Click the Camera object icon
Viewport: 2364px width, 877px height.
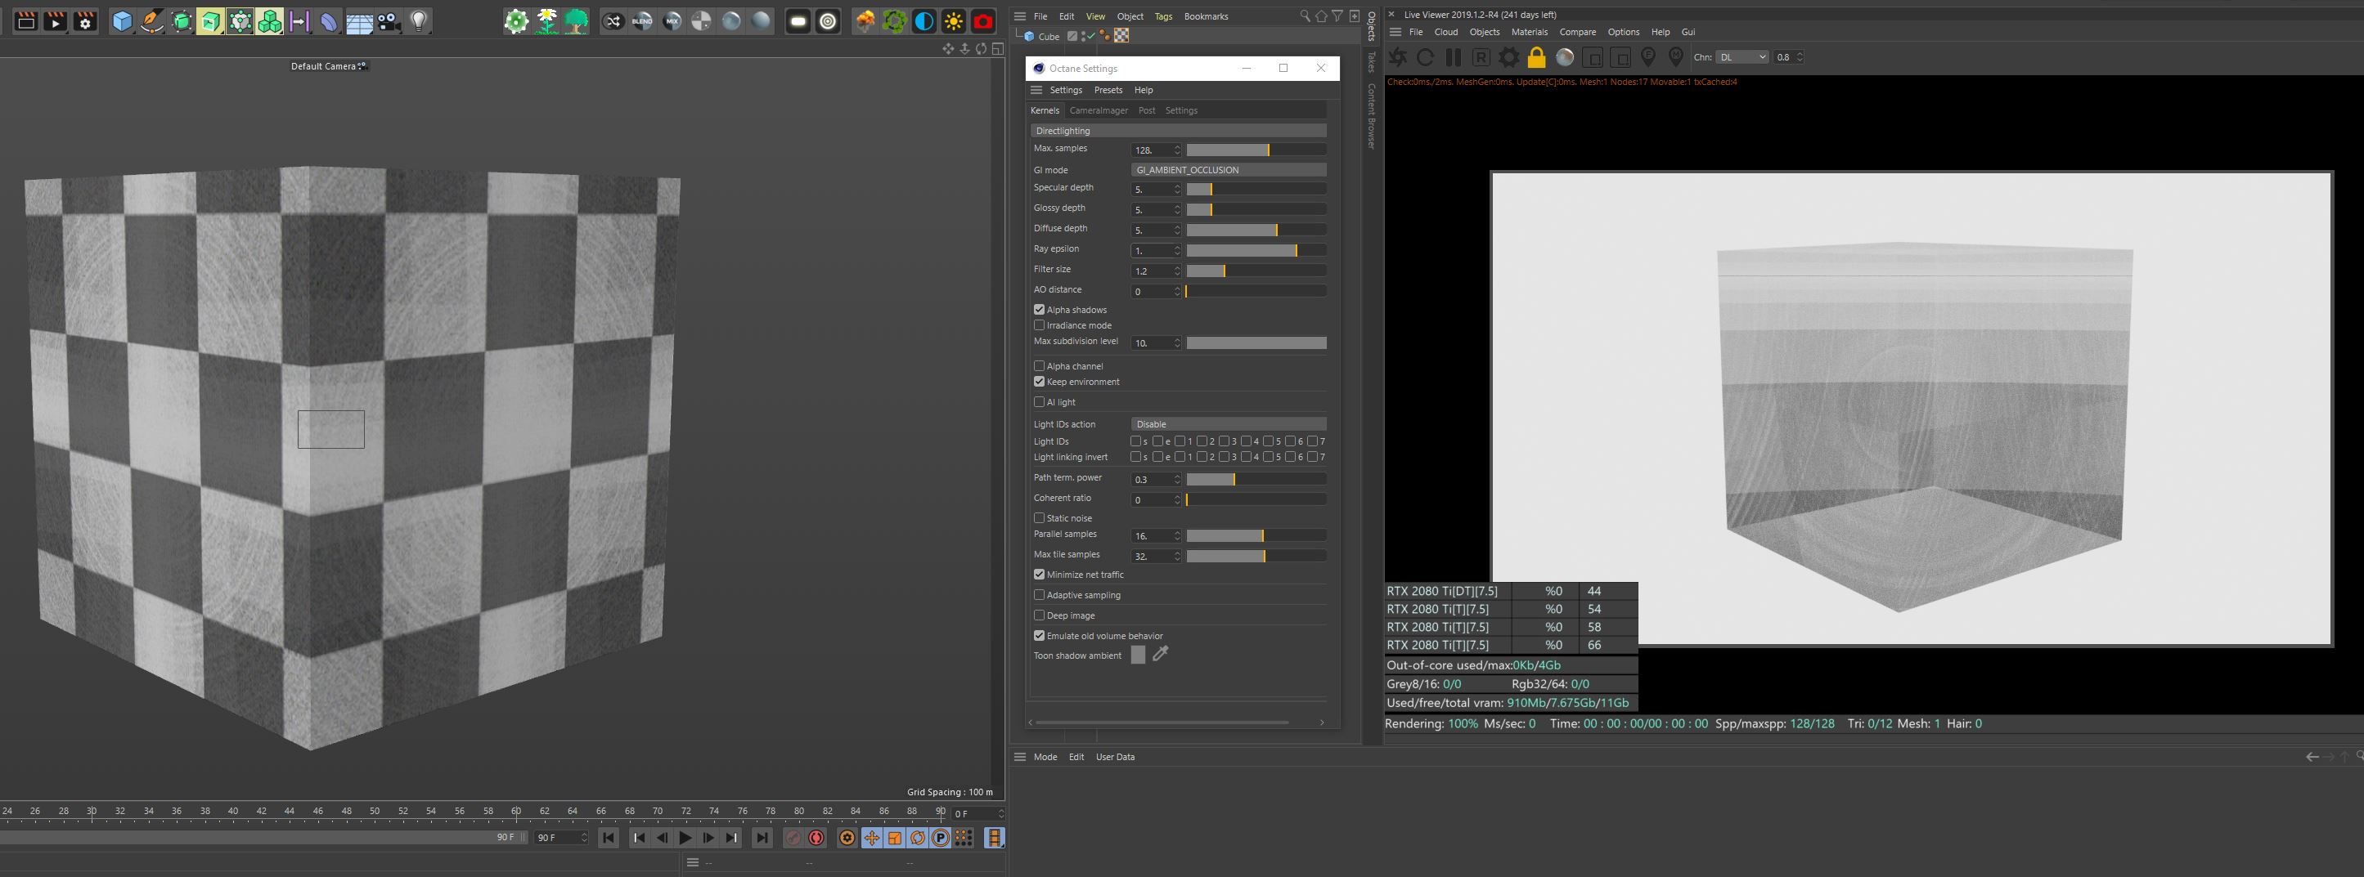(389, 21)
